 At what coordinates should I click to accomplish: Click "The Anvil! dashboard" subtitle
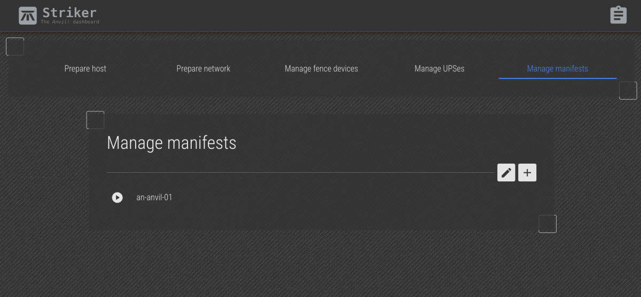pos(70,22)
